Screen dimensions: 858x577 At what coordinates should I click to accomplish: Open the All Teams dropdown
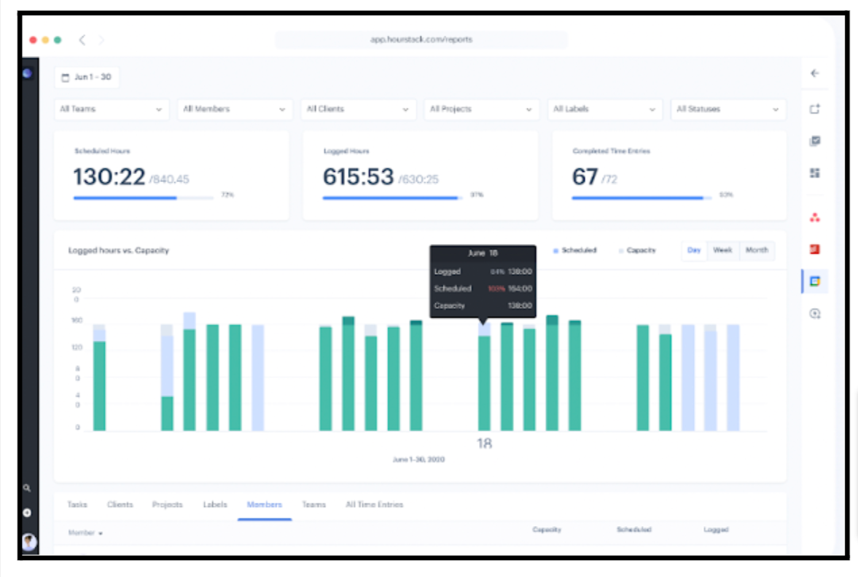click(111, 109)
